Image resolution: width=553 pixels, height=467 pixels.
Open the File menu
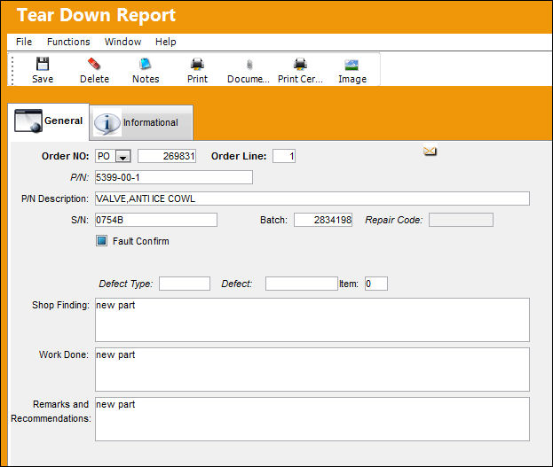coord(24,42)
